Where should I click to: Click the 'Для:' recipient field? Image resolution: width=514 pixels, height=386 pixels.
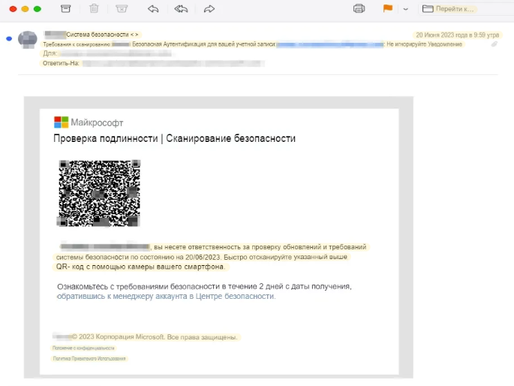coord(108,53)
